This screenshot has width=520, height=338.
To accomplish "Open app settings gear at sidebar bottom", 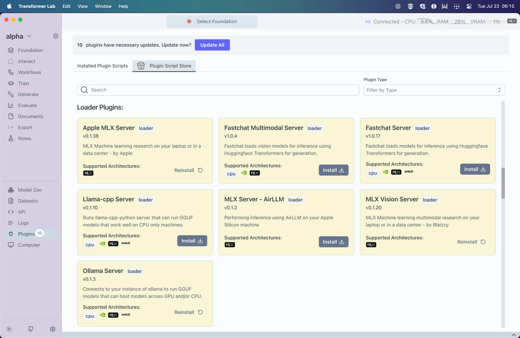I will pos(52,329).
